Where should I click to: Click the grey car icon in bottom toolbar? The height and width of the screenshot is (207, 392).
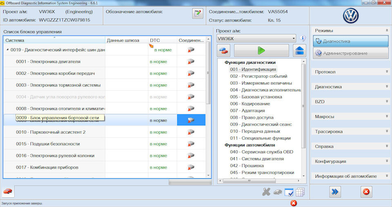(278, 192)
